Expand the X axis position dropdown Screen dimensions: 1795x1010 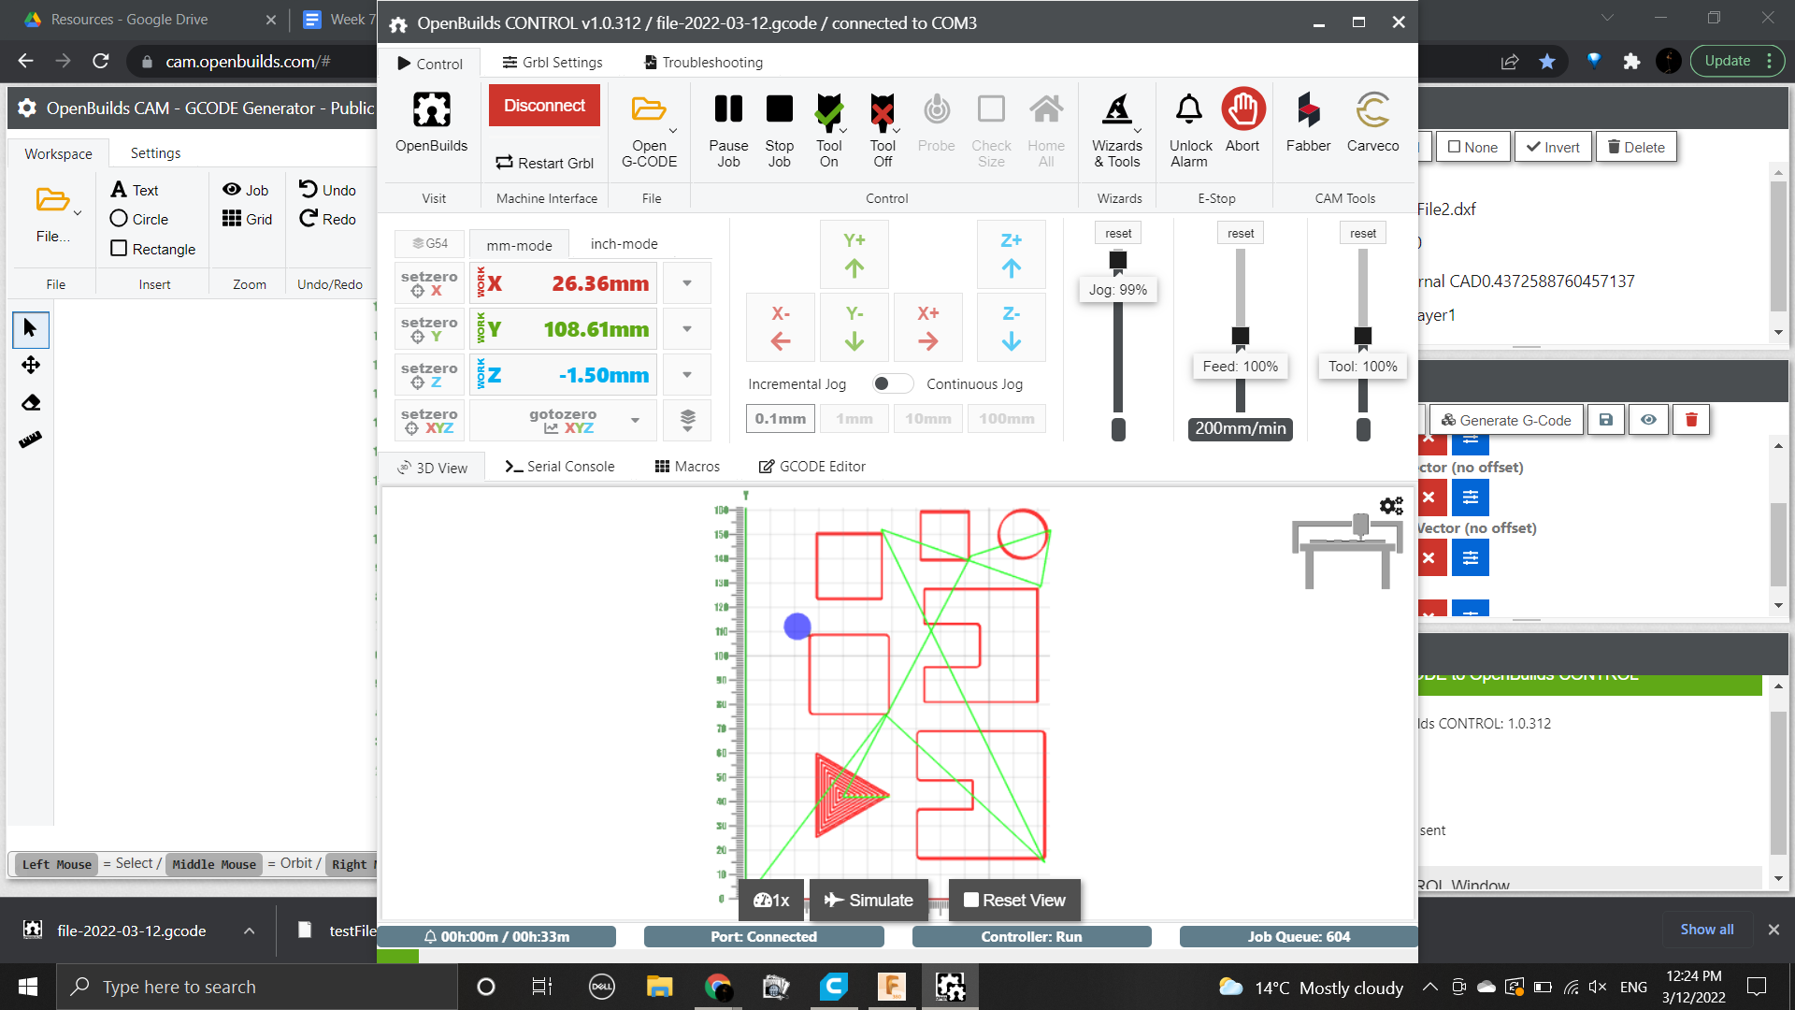pyautogui.click(x=687, y=283)
